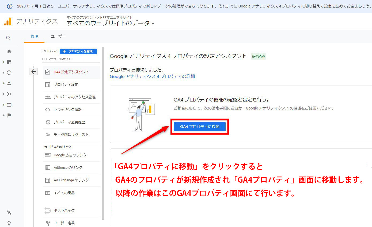The height and width of the screenshot is (227, 372).
Task: Open the Audience person icon
Action: coord(9,83)
